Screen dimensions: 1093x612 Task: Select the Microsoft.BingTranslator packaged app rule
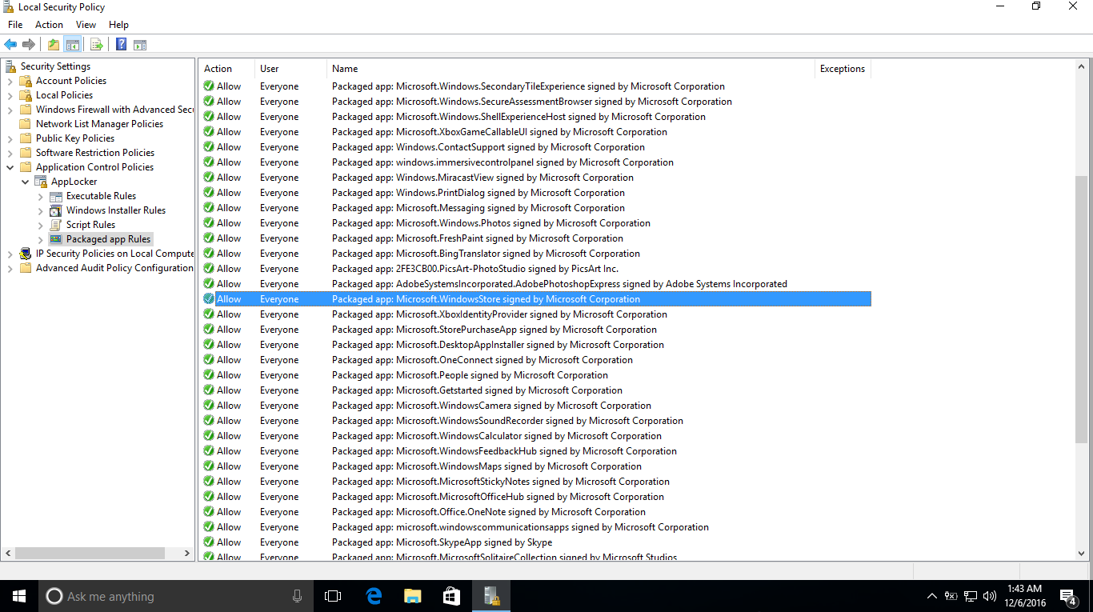[534, 254]
